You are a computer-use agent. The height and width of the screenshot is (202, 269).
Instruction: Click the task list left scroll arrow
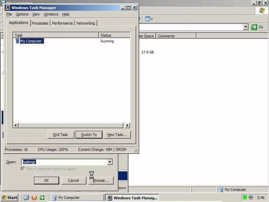(15, 125)
